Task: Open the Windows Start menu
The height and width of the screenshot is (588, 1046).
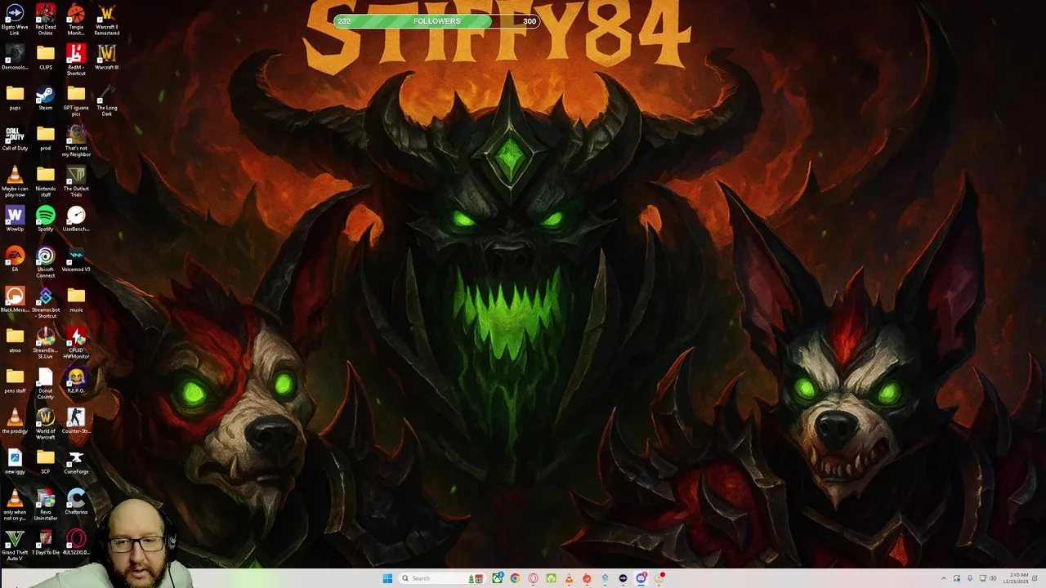Action: 387,578
